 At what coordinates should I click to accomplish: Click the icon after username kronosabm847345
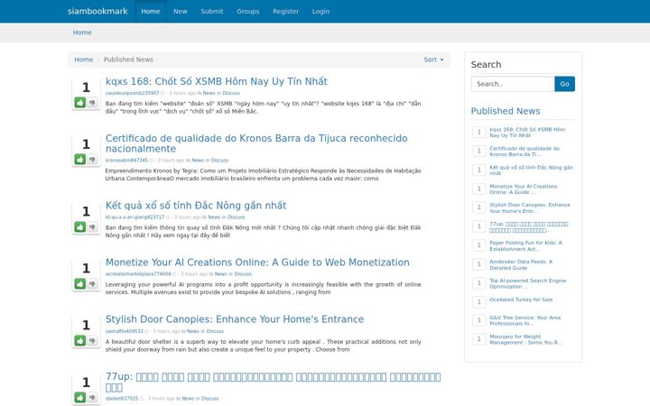[x=152, y=161]
